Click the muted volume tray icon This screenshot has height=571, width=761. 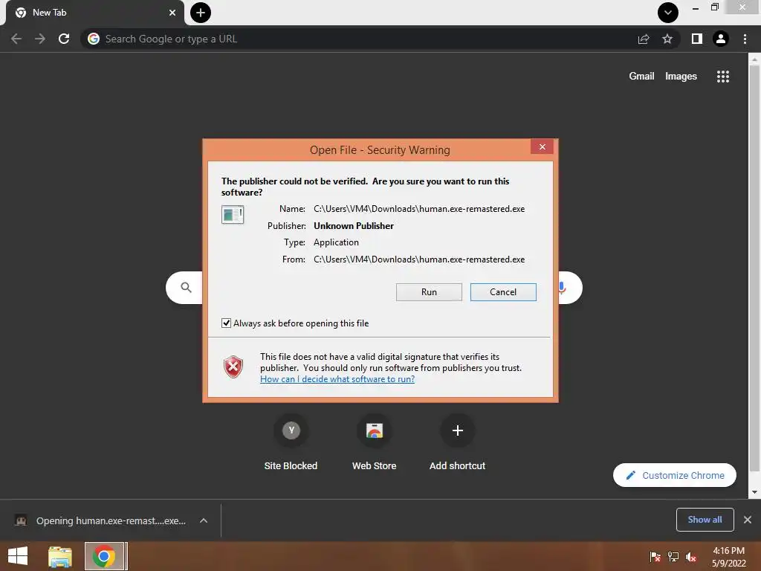pos(691,557)
